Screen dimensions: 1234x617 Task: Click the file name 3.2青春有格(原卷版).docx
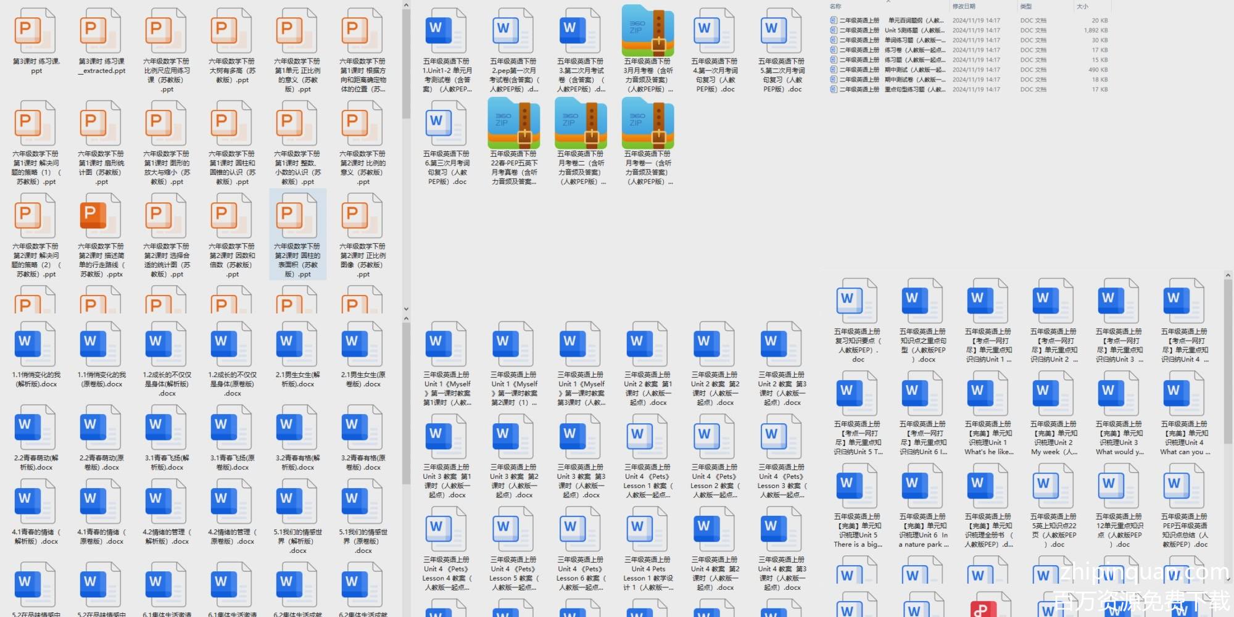[x=363, y=463]
